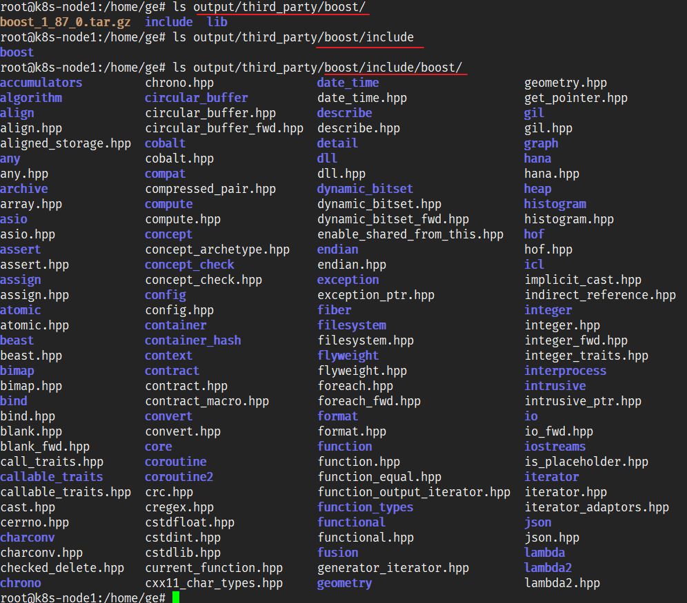Select 'circular_buffer_fwd.hpp' file name
Image resolution: width=687 pixels, height=603 pixels.
coord(224,128)
